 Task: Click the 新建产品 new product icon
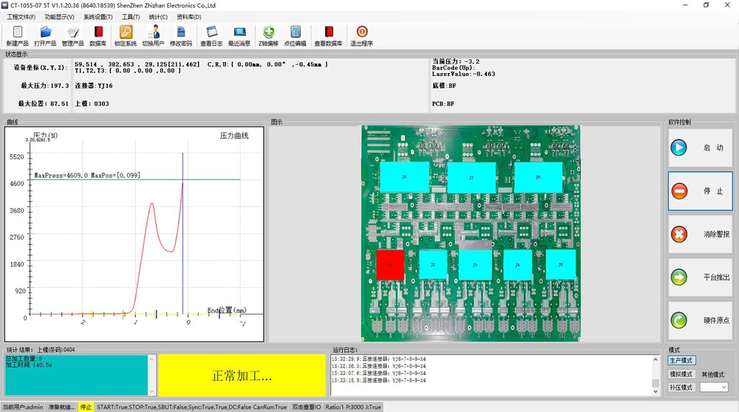pos(17,35)
